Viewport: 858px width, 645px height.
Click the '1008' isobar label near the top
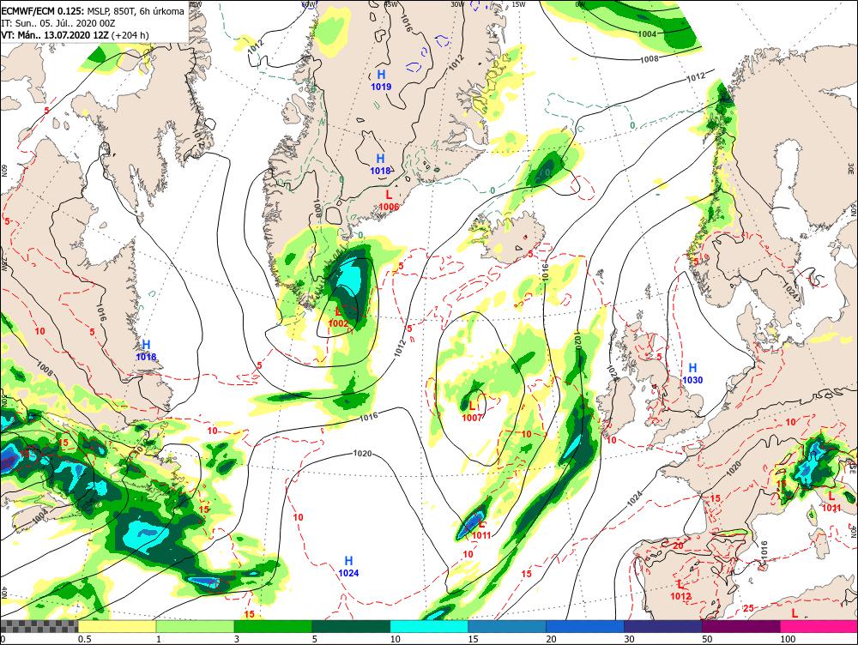click(x=649, y=58)
